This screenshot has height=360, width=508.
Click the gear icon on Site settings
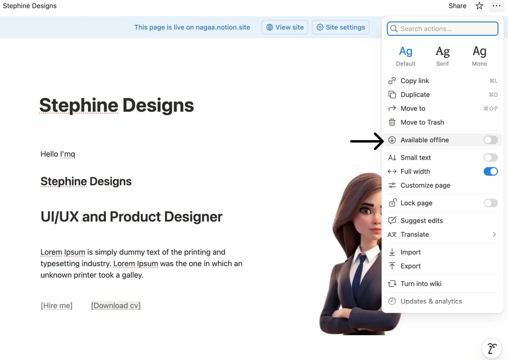pyautogui.click(x=320, y=27)
